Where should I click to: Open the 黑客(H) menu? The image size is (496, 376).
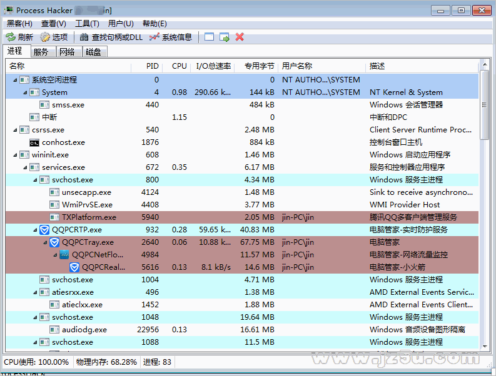pos(19,24)
